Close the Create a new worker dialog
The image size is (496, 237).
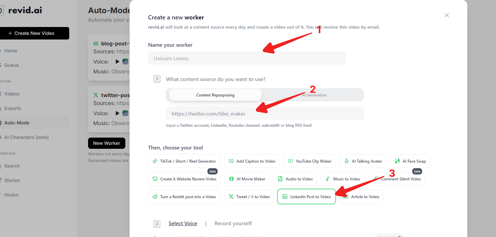447,15
